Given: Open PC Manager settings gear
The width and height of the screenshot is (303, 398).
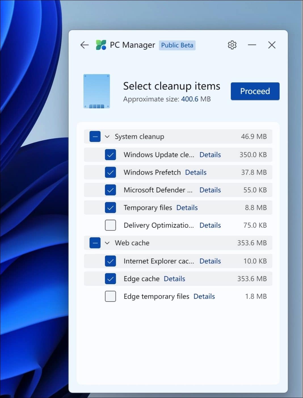Looking at the screenshot, I should (232, 45).
